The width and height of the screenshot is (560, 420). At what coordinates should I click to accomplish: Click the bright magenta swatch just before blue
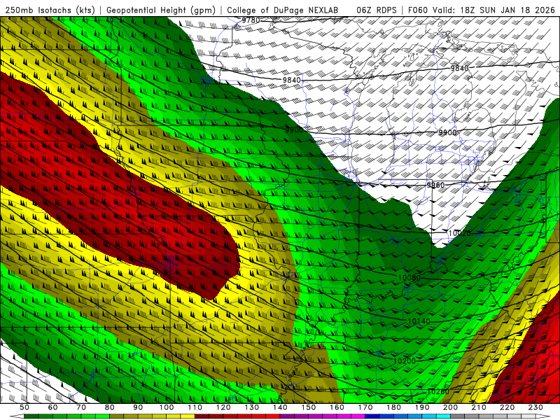tap(358, 416)
